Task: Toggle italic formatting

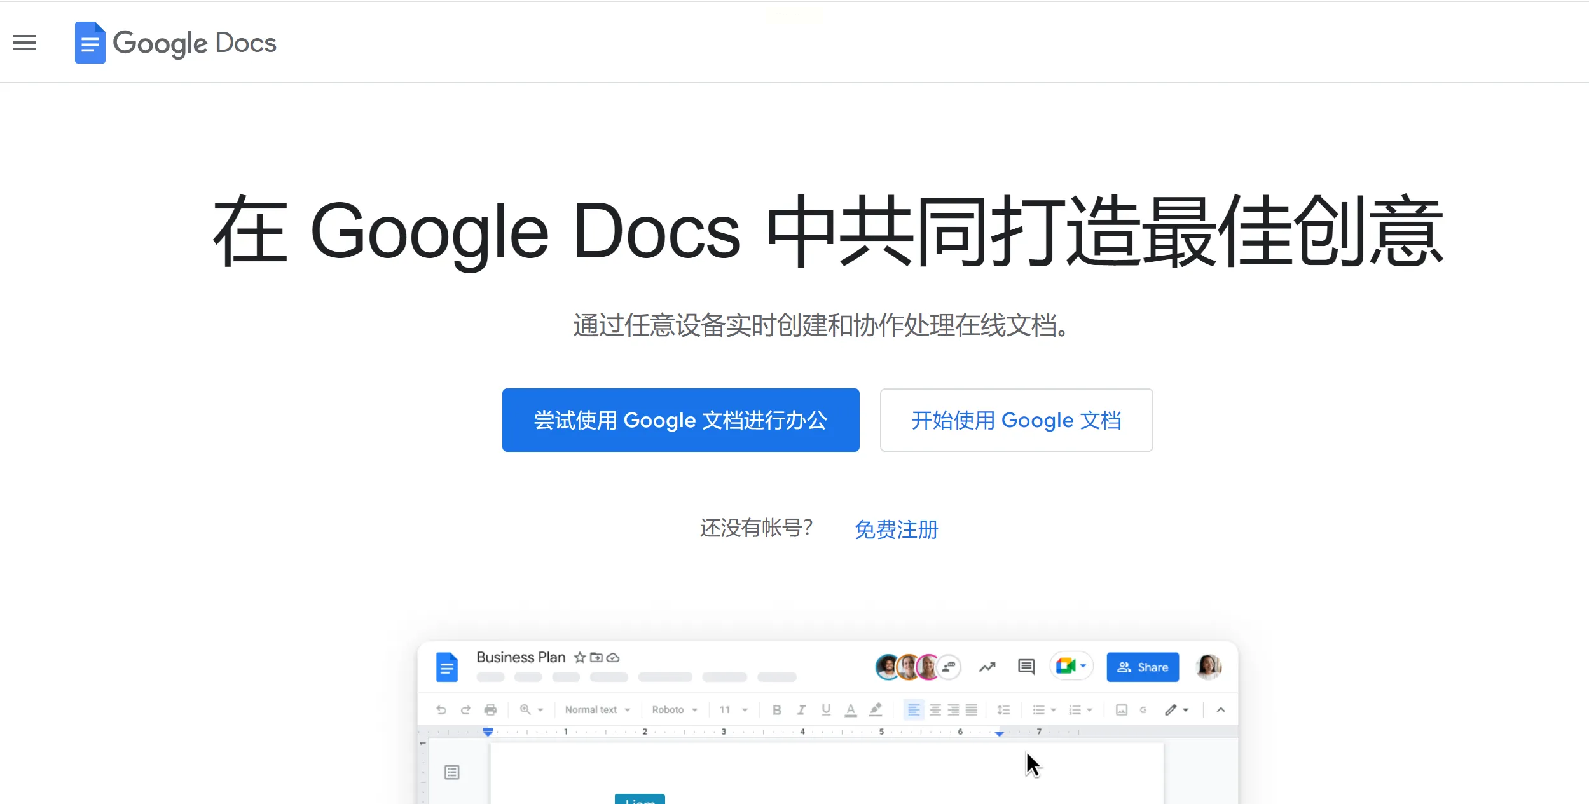Action: click(x=801, y=710)
